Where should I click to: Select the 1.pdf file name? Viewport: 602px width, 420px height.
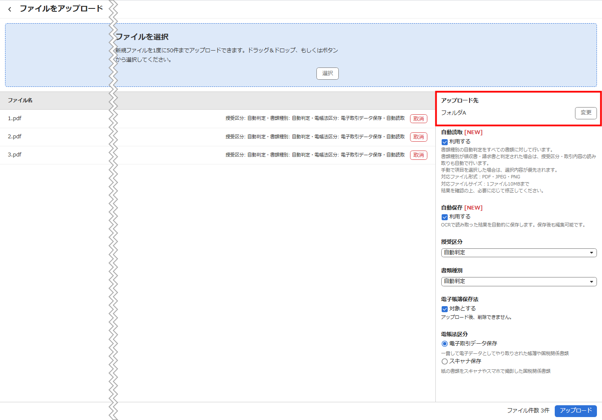(15, 118)
